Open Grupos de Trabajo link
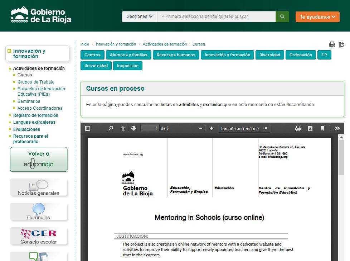Screen dimensions: 350x261 [36, 82]
